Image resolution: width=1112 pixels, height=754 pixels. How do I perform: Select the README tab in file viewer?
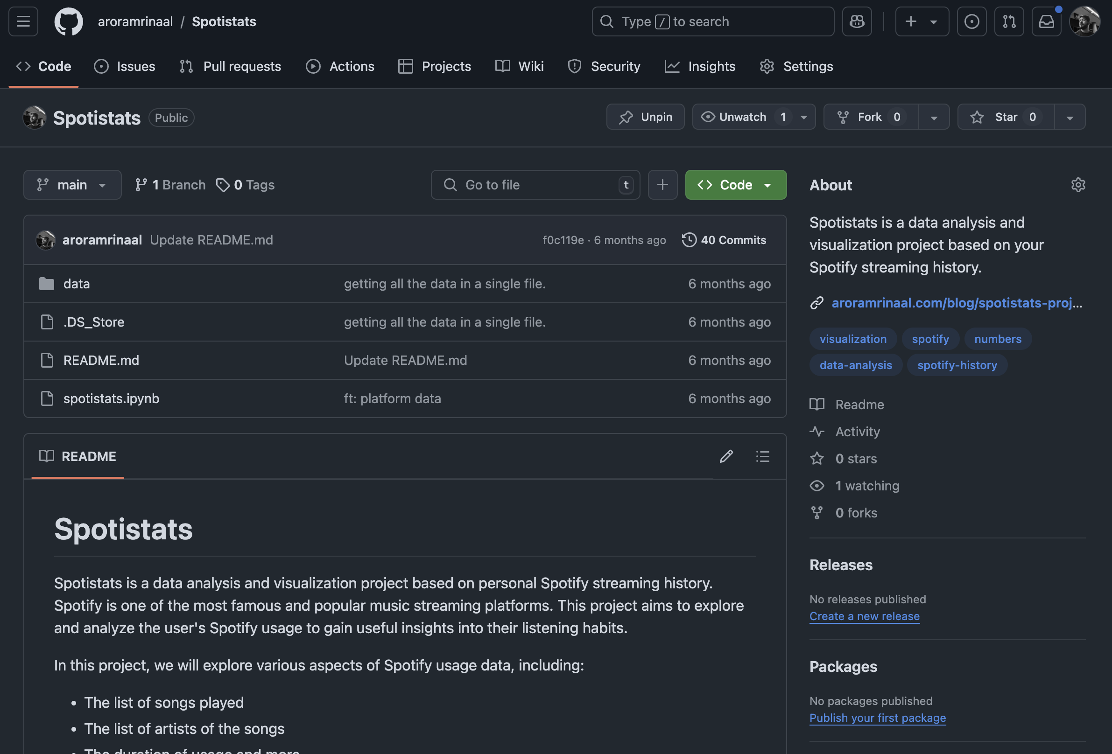[x=77, y=456]
